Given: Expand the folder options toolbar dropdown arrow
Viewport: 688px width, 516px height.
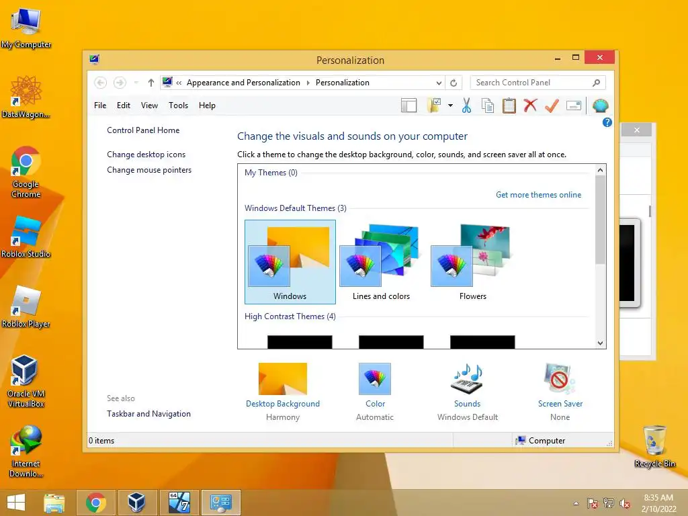Looking at the screenshot, I should 450,105.
